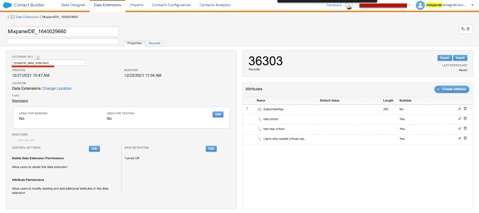This screenshot has height=213, width=479.
Task: Click the Create Attribute button
Action: tap(451, 89)
